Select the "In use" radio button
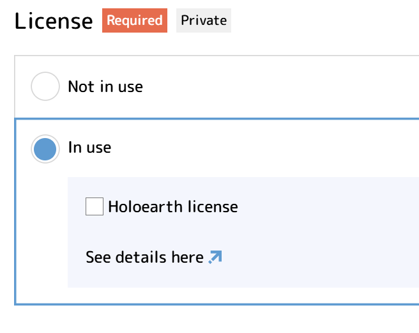The width and height of the screenshot is (419, 333). (45, 148)
